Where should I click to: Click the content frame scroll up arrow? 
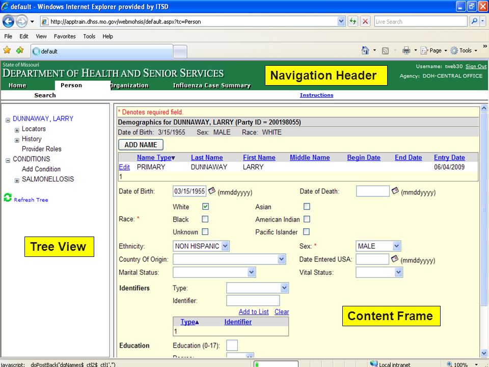[484, 108]
